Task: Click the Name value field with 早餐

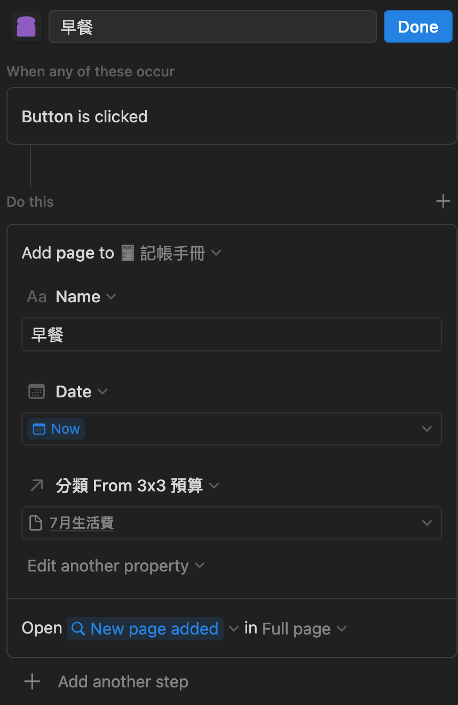Action: pos(231,335)
